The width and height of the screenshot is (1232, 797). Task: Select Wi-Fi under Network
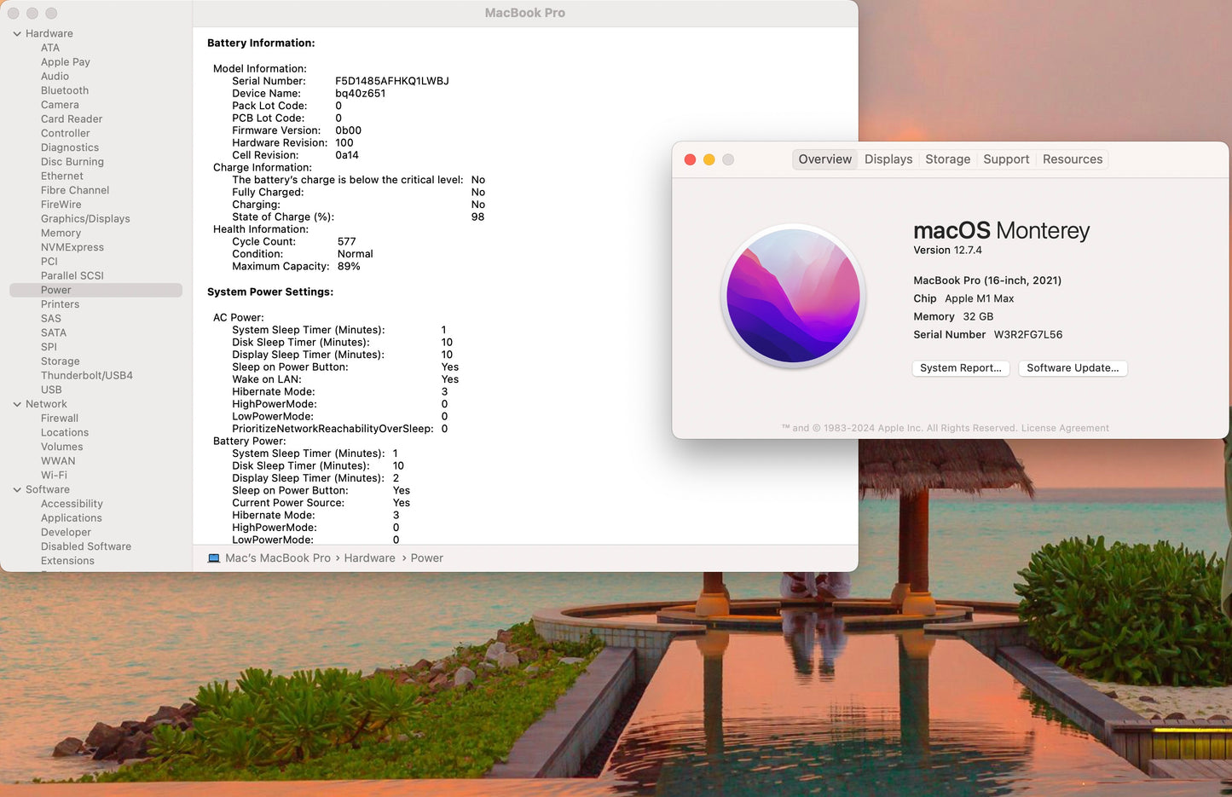pos(54,476)
